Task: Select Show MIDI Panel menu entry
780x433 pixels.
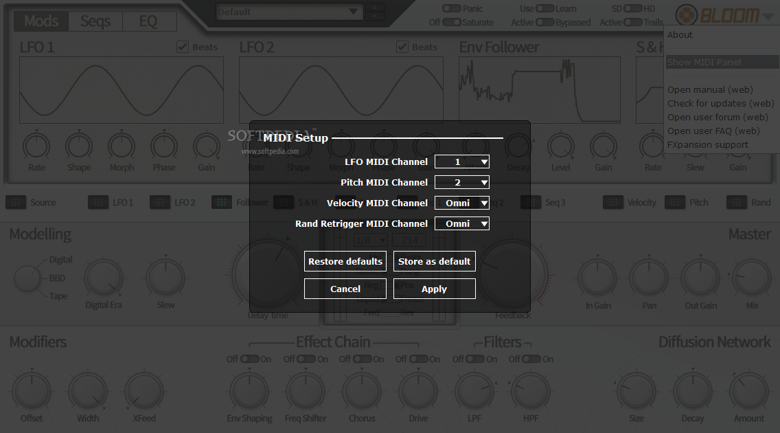Action: [722, 63]
